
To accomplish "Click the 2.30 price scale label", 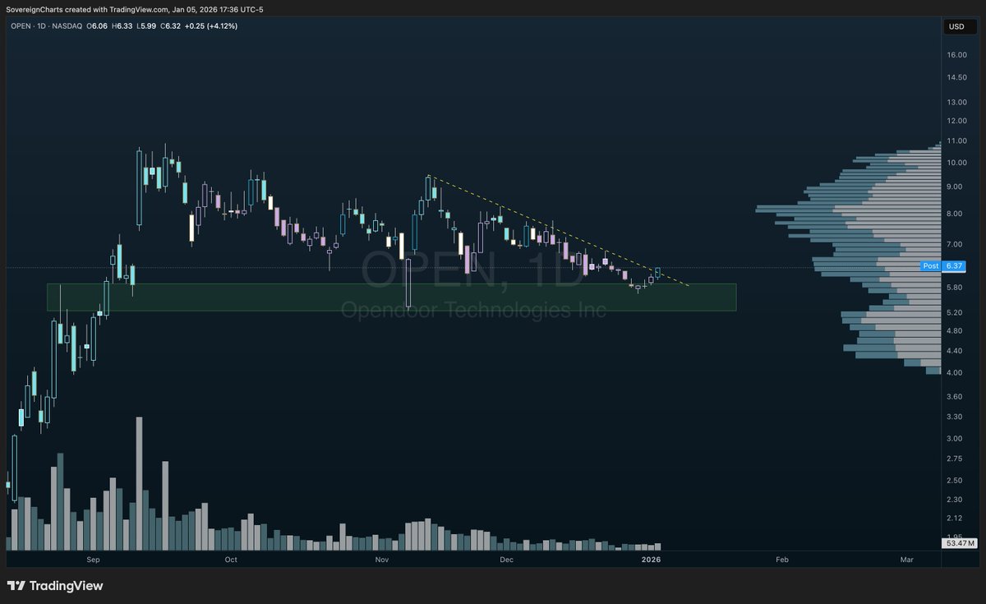I will [956, 499].
